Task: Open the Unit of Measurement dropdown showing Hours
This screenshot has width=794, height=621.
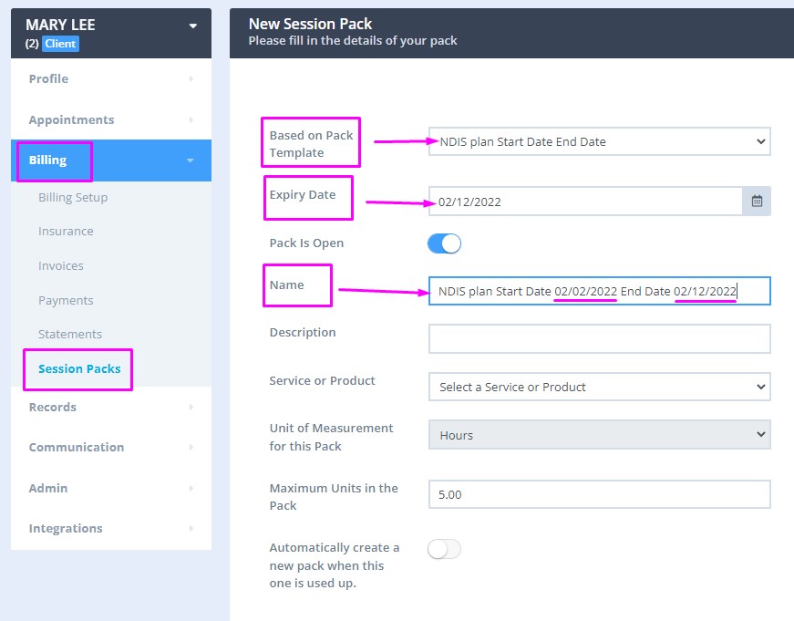Action: (599, 435)
